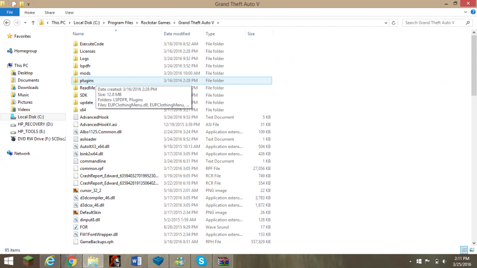Select the commandline text document

(93, 161)
